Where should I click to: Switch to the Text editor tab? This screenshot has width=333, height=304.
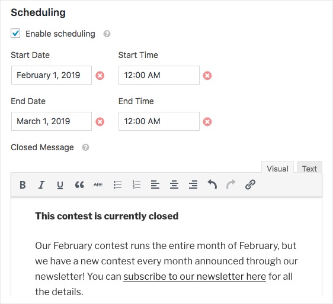pyautogui.click(x=309, y=169)
